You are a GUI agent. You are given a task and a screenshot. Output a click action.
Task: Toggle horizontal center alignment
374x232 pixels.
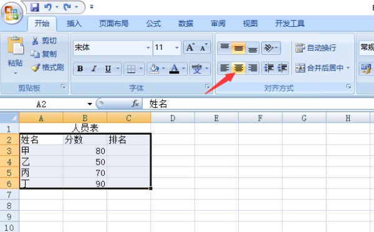pos(239,68)
